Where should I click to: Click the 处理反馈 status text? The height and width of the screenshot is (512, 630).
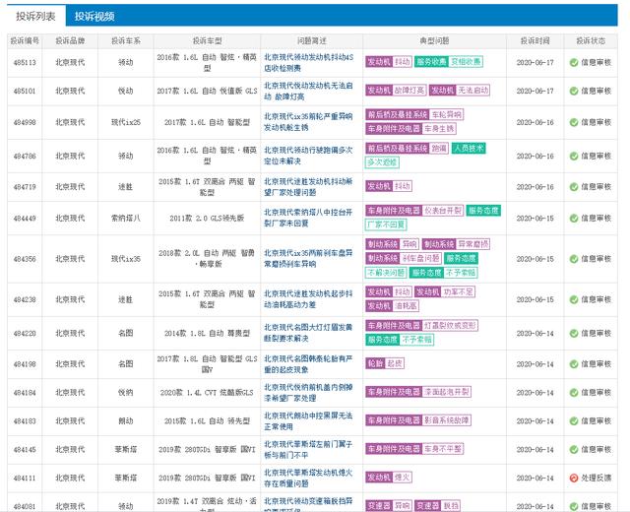click(x=597, y=478)
